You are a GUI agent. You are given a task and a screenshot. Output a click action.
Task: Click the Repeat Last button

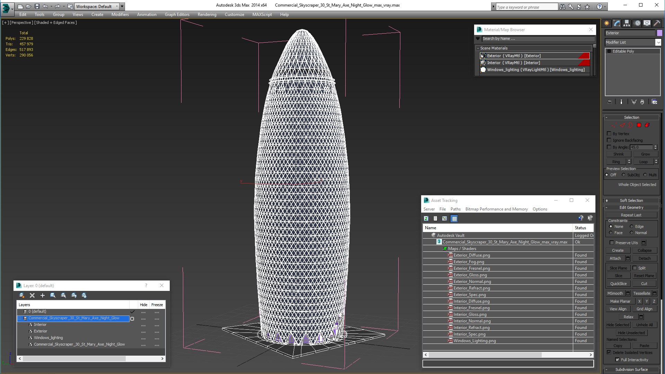[x=631, y=215]
